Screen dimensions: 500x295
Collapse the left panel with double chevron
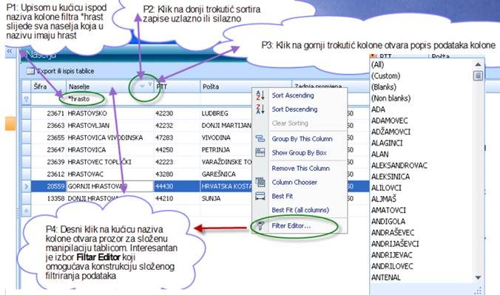pos(9,51)
